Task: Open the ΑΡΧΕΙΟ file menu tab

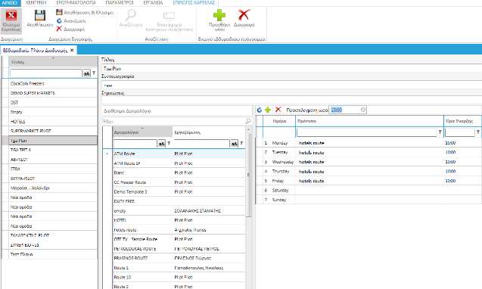Action: (10, 3)
